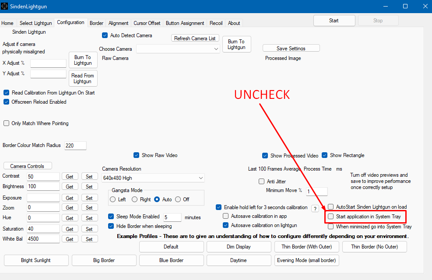The image size is (432, 280).
Task: Enable Only Match Where Pointing checkbox
Action: pos(6,123)
